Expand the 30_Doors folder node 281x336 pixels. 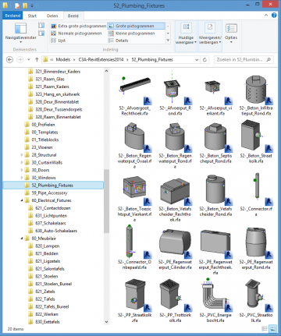coord(22,170)
